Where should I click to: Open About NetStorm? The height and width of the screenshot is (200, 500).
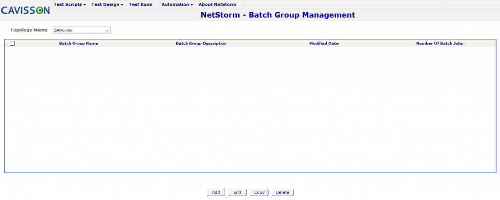click(217, 4)
